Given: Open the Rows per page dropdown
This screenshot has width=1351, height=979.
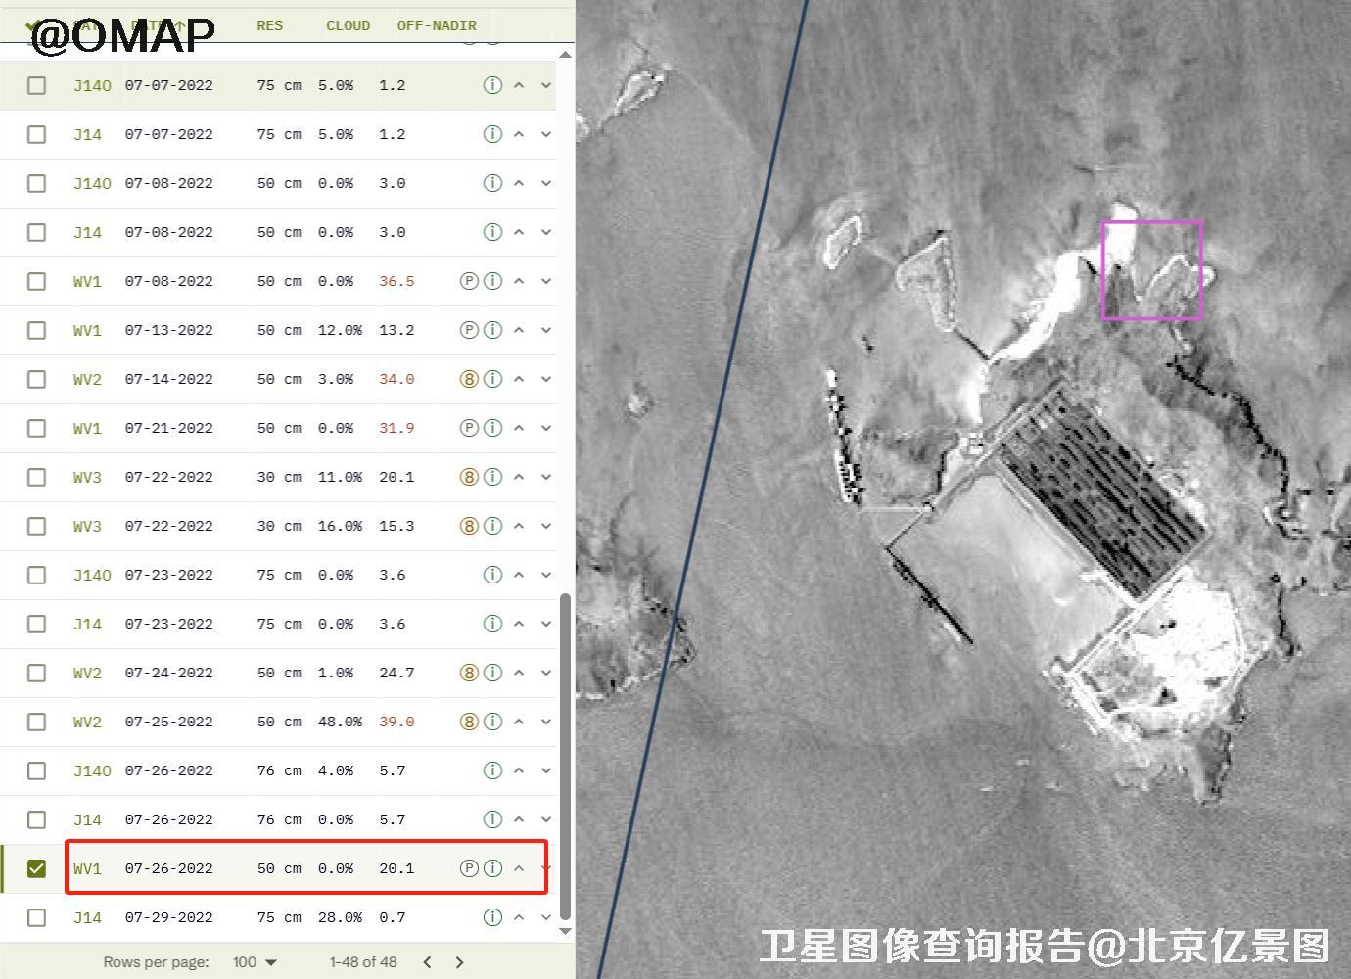Looking at the screenshot, I should click(x=255, y=962).
